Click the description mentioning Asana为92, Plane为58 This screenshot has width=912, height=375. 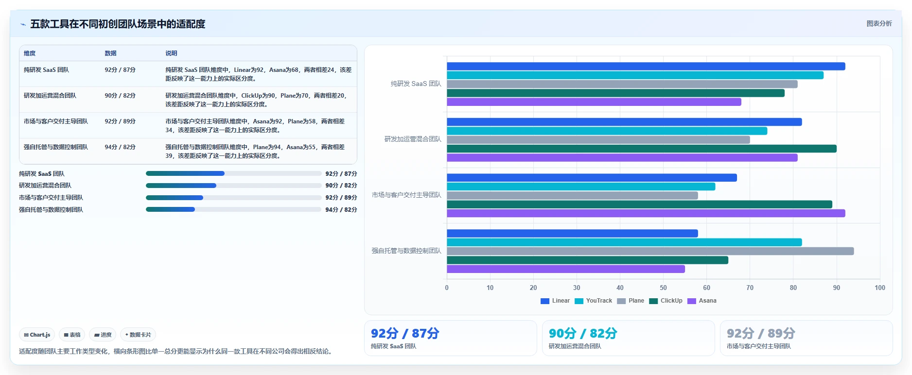(x=255, y=126)
